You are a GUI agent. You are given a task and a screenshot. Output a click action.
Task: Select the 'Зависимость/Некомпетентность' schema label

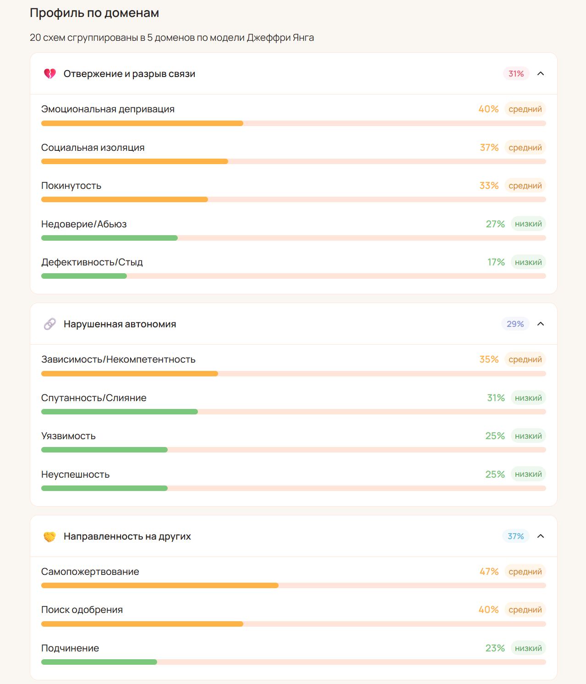118,359
